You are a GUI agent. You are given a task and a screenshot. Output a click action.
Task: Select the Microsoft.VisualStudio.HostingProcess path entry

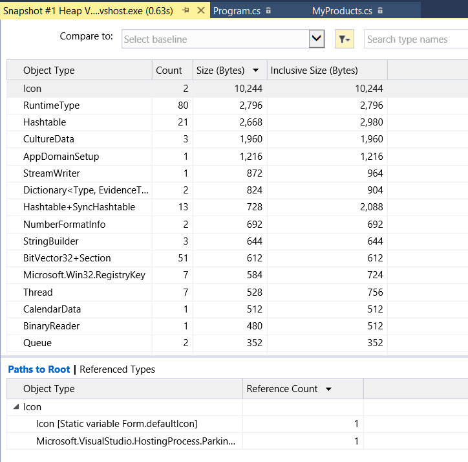135,441
